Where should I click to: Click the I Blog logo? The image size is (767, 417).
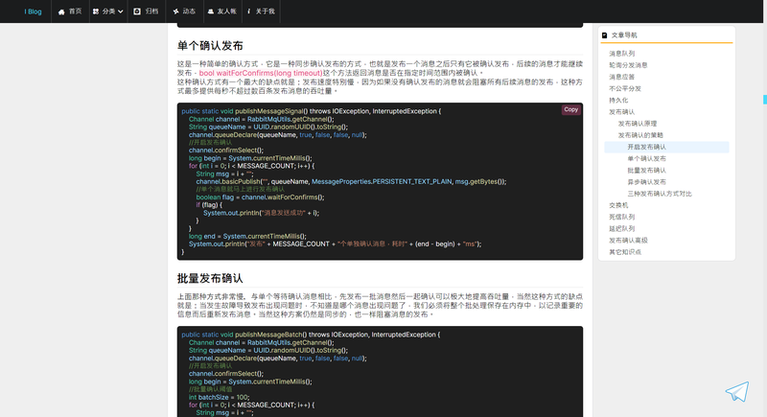click(x=33, y=12)
